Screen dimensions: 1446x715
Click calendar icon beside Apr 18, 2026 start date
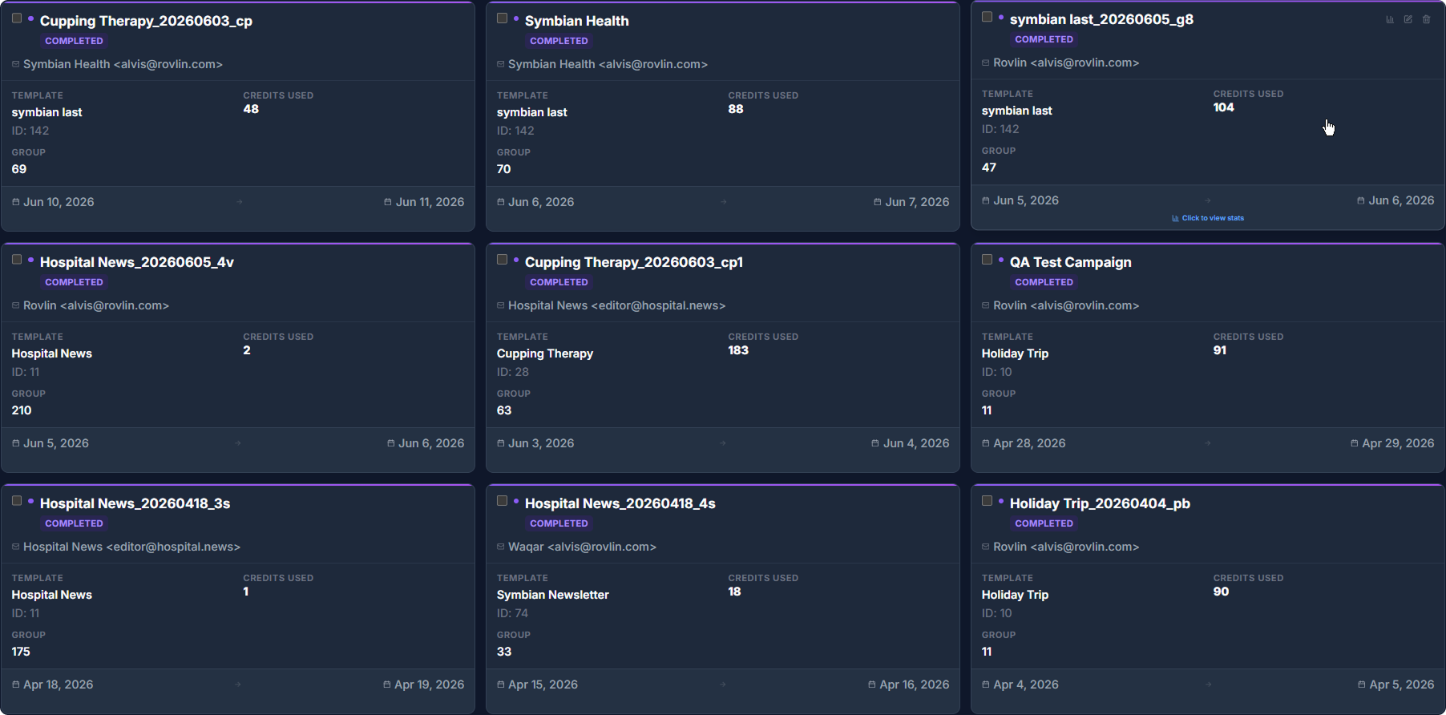tap(16, 685)
